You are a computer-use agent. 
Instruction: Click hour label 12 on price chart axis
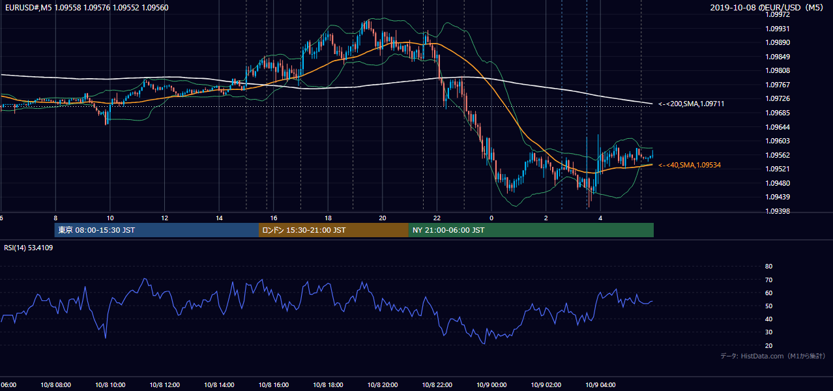165,218
